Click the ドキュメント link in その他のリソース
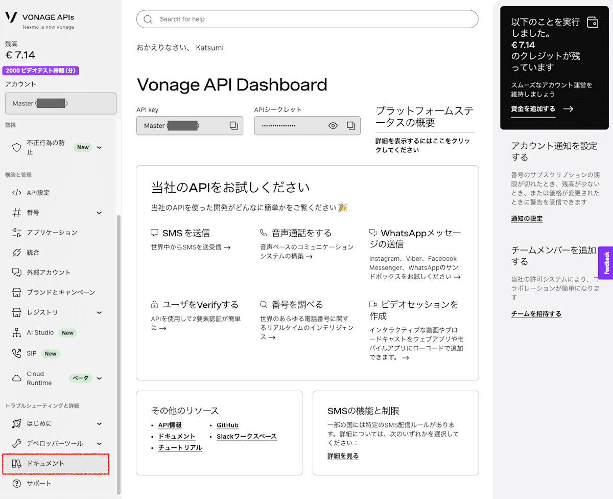The height and width of the screenshot is (499, 613). pos(177,437)
